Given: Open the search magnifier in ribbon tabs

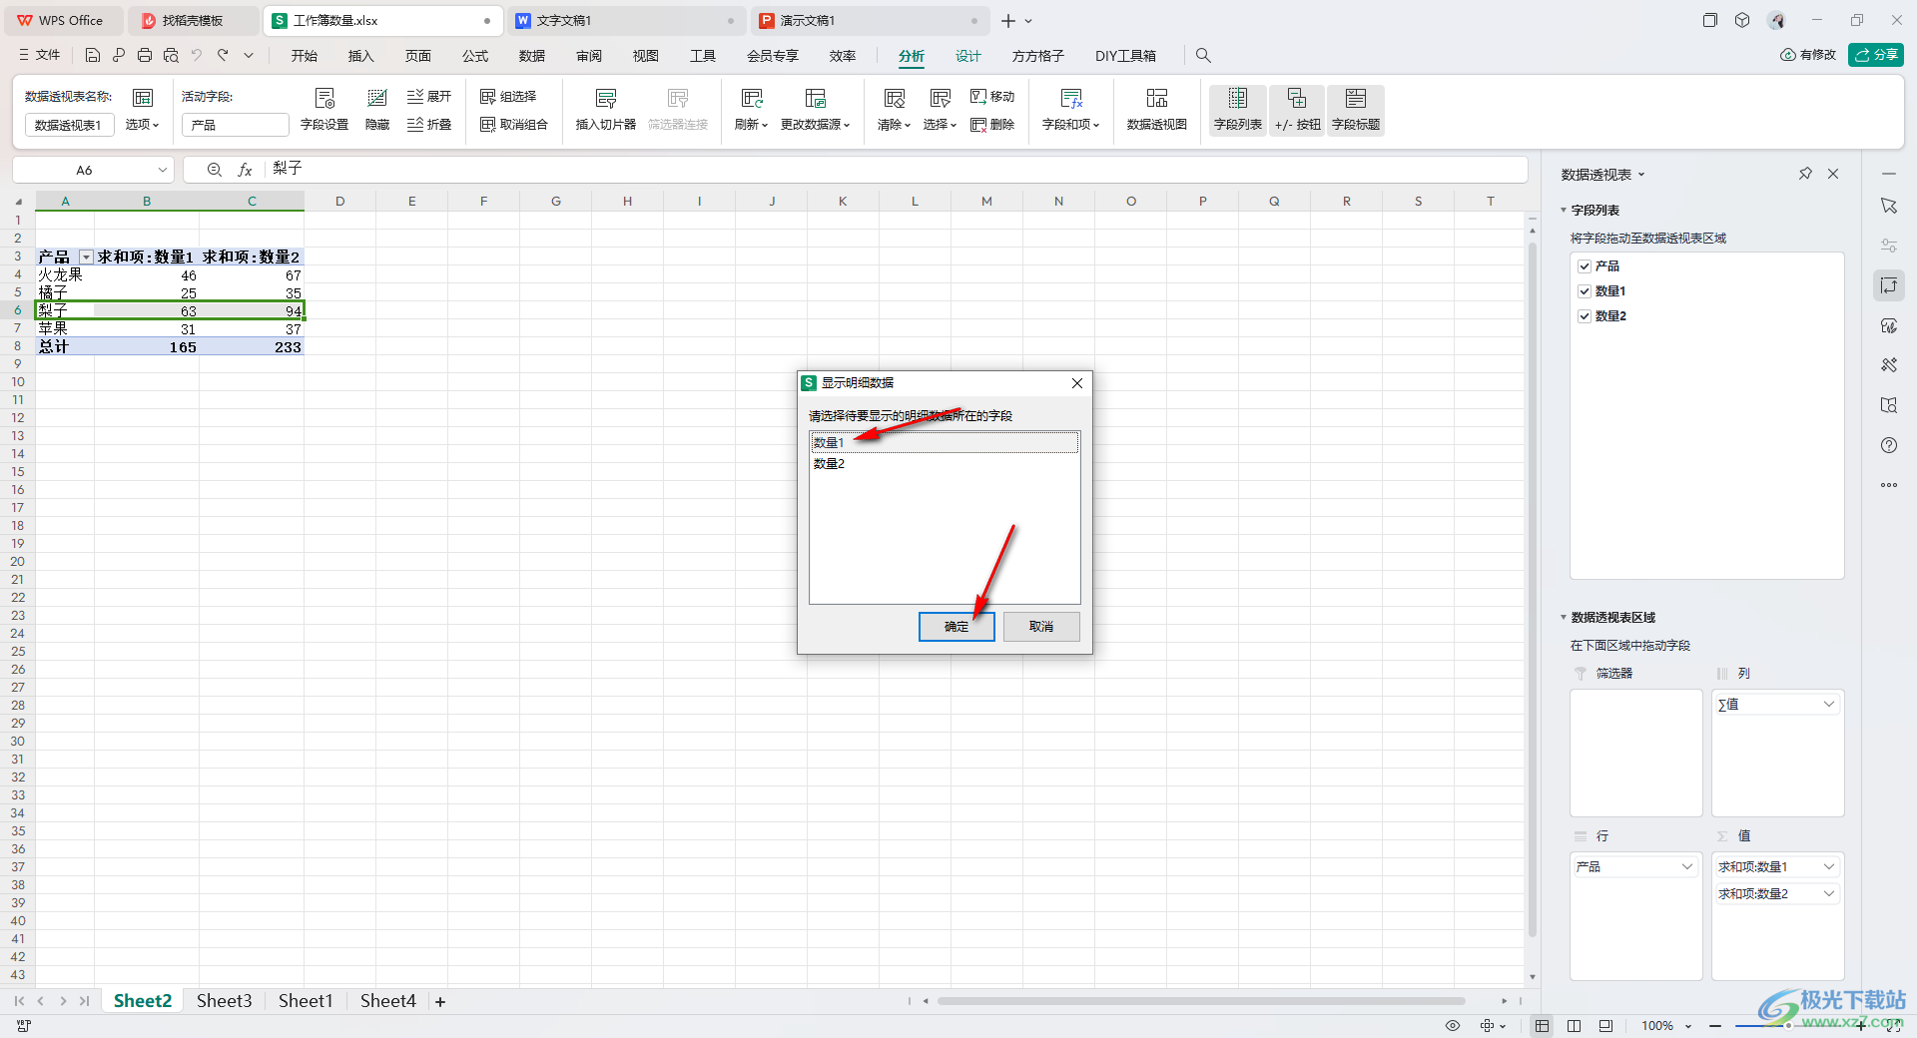Looking at the screenshot, I should coord(1203,56).
